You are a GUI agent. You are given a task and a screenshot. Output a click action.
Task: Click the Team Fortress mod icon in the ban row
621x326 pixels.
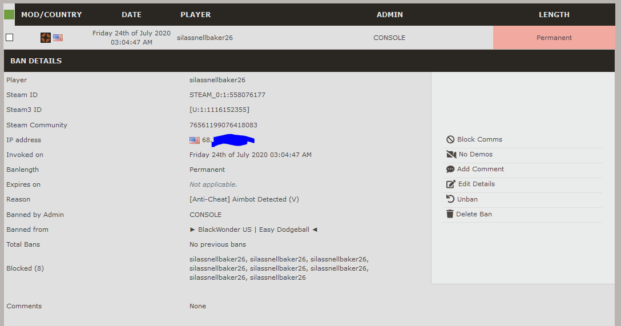pyautogui.click(x=46, y=38)
